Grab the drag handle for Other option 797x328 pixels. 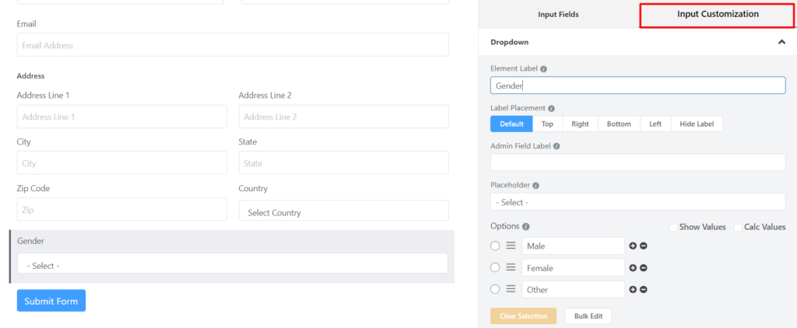[x=511, y=289]
